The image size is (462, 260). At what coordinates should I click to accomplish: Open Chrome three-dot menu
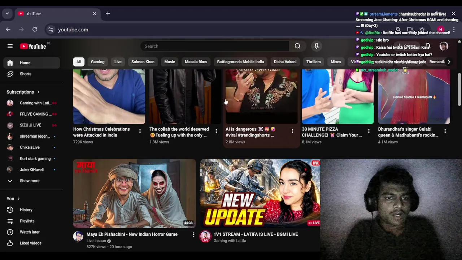point(454,30)
